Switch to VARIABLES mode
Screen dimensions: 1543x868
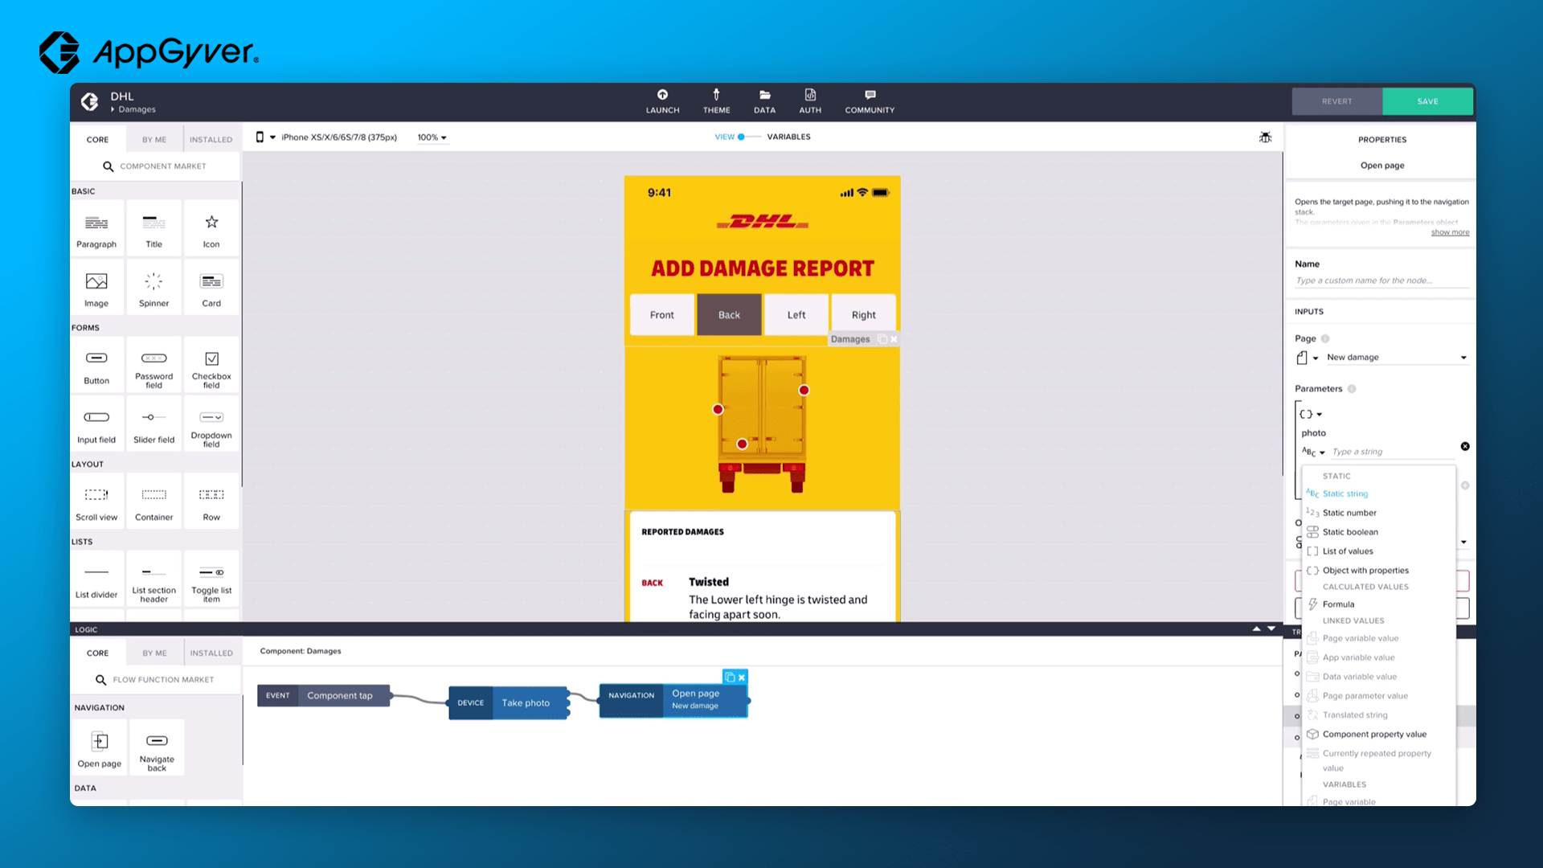coord(788,136)
